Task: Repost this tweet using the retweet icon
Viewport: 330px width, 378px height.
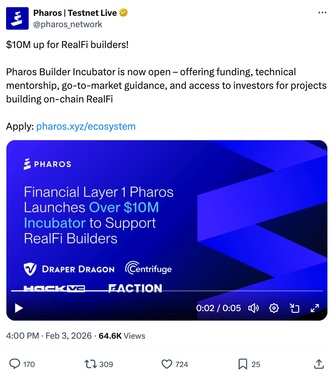Action: (90, 364)
